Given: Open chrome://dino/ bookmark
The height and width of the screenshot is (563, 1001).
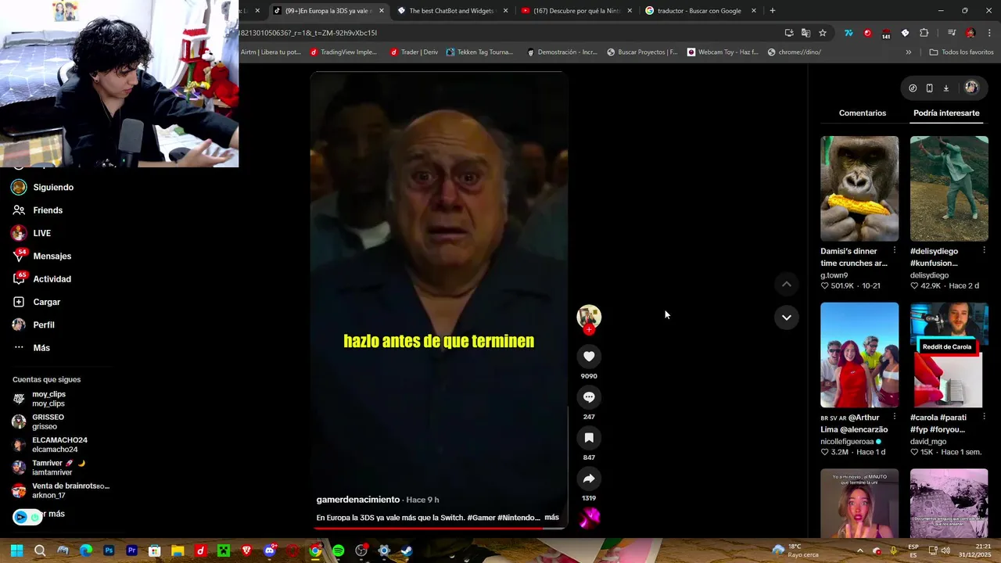Looking at the screenshot, I should 794,52.
